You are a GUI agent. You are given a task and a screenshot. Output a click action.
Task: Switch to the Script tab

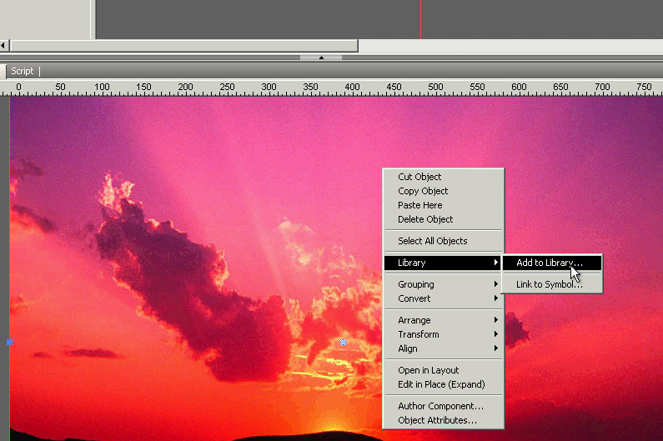pos(23,71)
